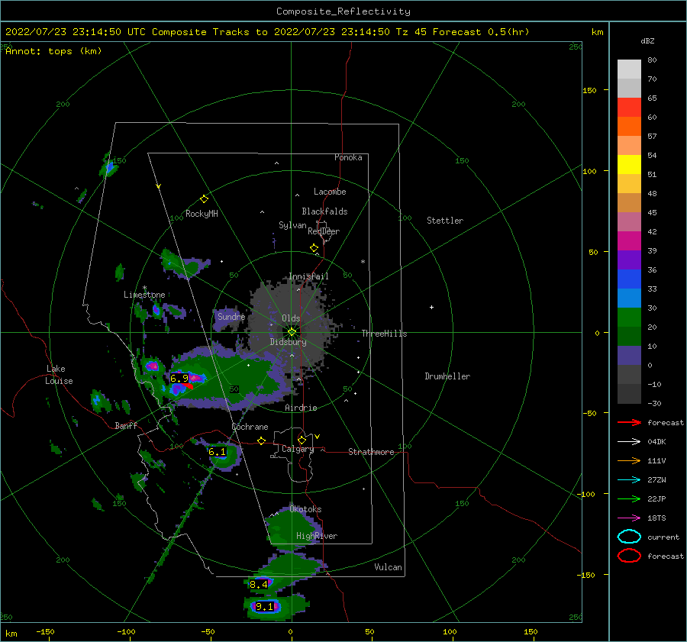687x642 pixels.
Task: Click the yellow diamond marker near RockyMH
Action: 204,199
